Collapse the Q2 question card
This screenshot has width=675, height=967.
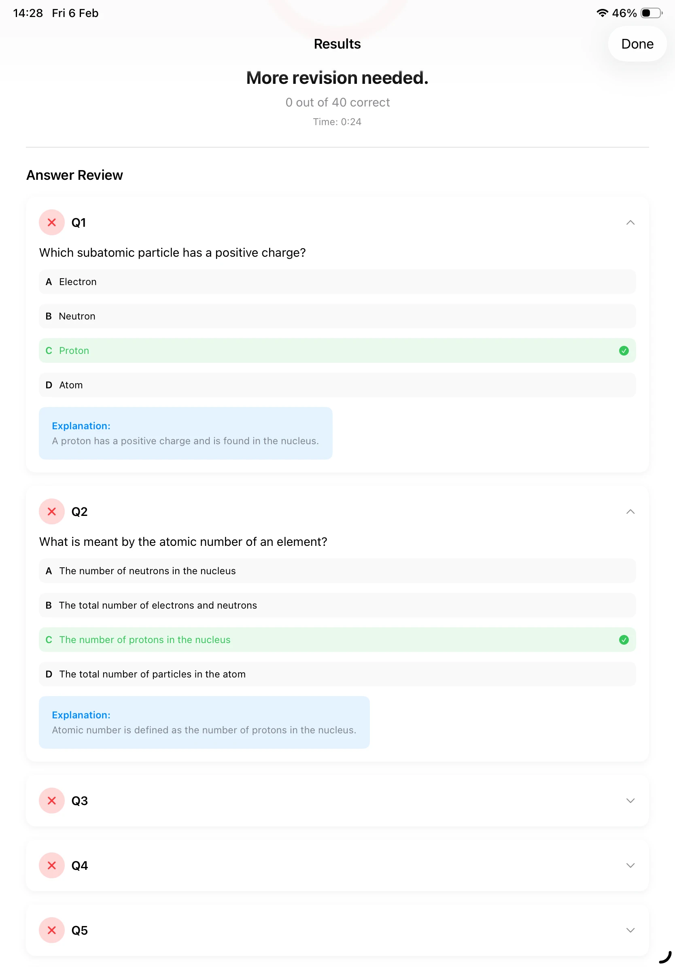[630, 511]
